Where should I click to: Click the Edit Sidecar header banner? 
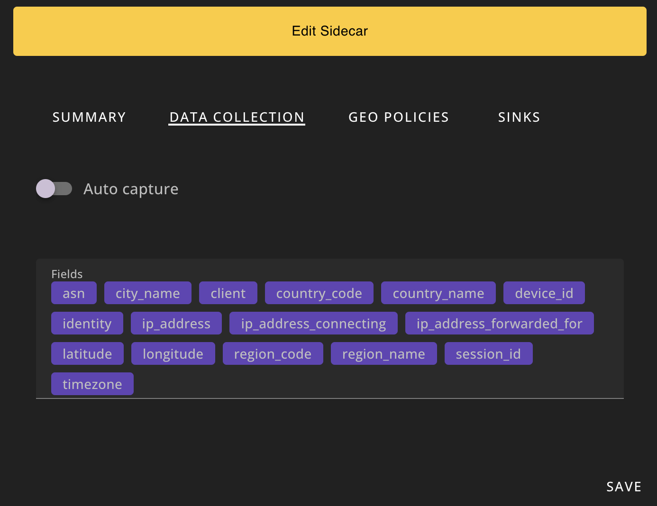[329, 31]
